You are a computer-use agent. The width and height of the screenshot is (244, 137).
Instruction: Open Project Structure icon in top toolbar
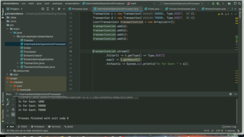(230, 3)
